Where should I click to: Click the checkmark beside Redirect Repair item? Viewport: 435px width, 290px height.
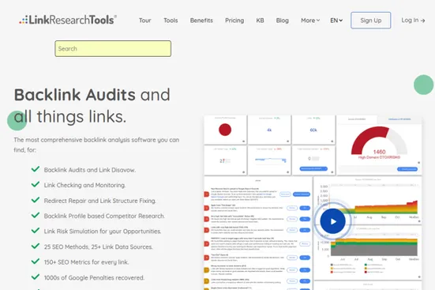coord(36,200)
